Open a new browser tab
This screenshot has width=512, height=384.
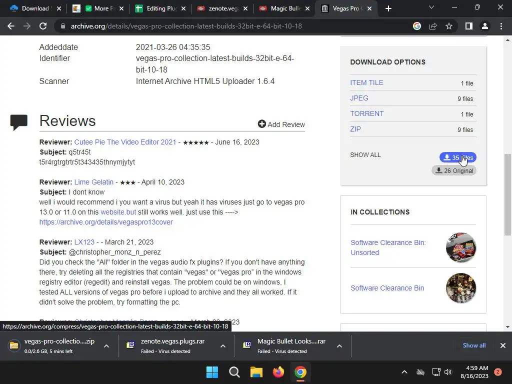pyautogui.click(x=388, y=8)
